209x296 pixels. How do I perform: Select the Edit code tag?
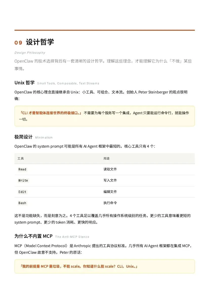(x=22, y=192)
